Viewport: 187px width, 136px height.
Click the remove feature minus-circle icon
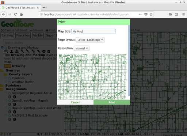(x=44, y=51)
